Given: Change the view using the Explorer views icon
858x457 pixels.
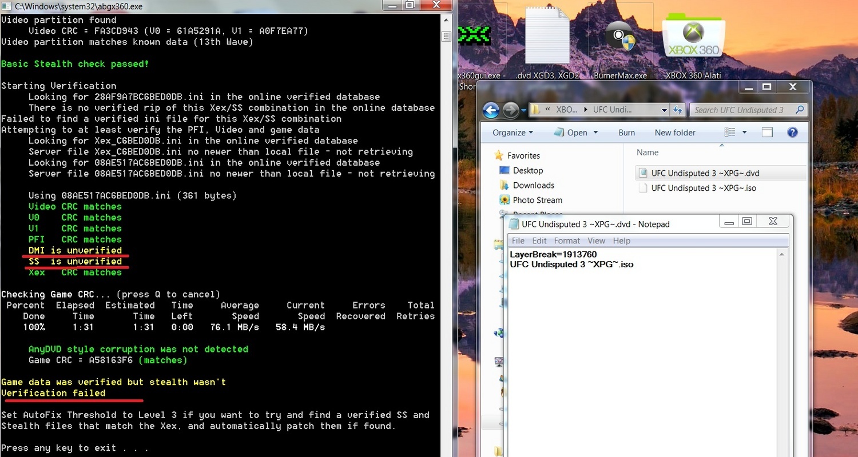Looking at the screenshot, I should tap(729, 133).
